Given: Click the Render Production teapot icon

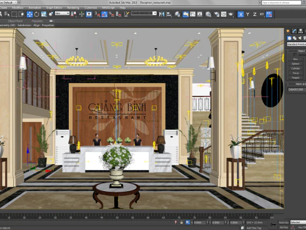Looking at the screenshot, I should tap(231, 14).
